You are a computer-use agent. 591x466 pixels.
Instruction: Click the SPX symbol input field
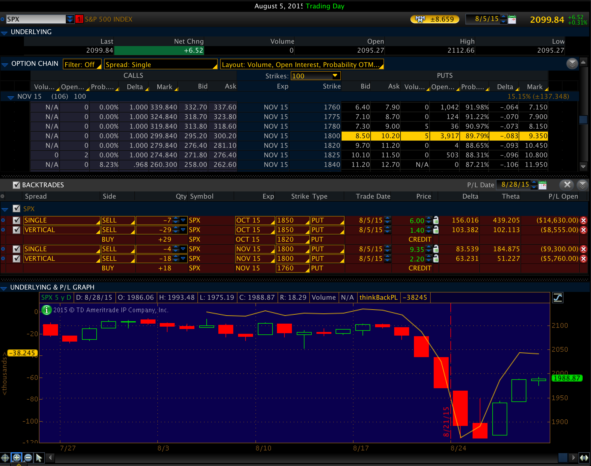click(x=36, y=19)
